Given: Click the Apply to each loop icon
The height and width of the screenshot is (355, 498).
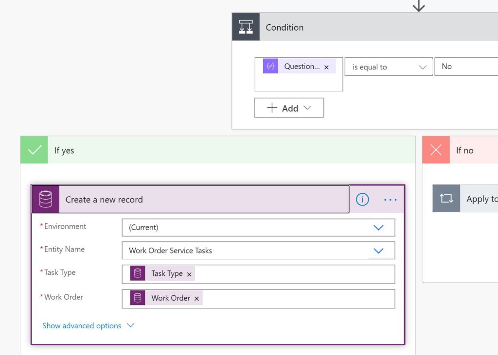Looking at the screenshot, I should click(x=446, y=199).
